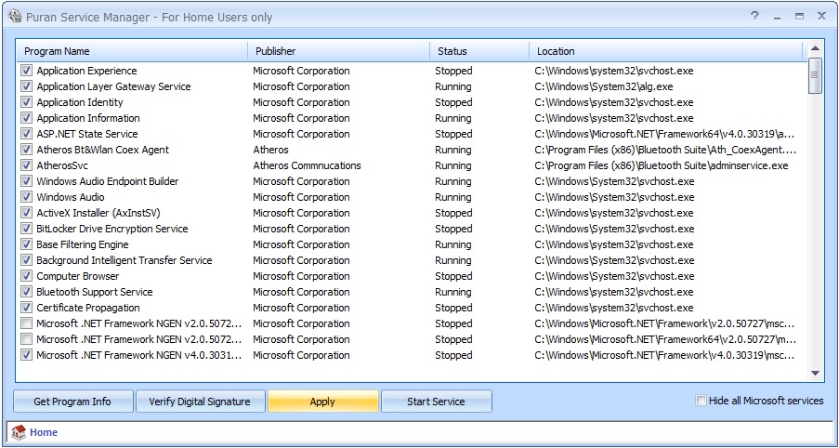
Task: Apply the service changes
Action: click(x=322, y=402)
